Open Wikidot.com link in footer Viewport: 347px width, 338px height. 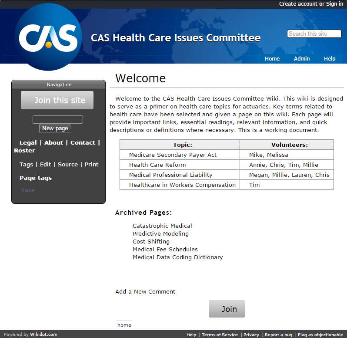point(43,334)
